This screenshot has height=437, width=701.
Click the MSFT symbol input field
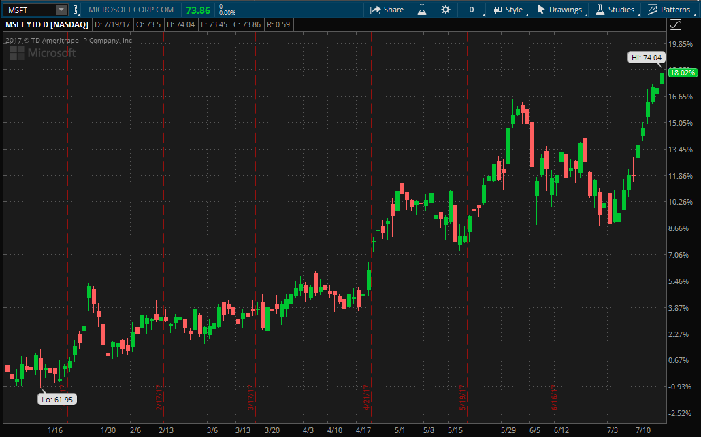(x=29, y=10)
